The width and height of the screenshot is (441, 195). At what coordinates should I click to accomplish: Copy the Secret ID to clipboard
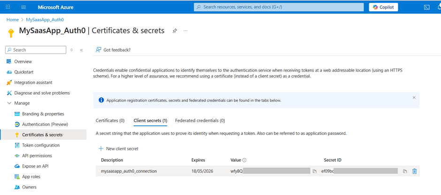pos(405,172)
